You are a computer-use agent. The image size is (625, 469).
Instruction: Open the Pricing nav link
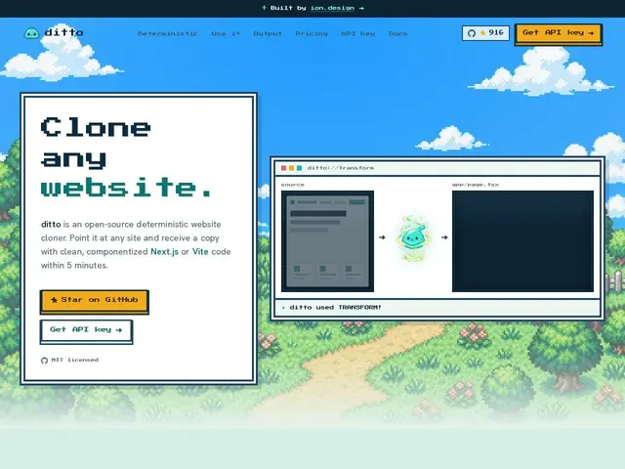coord(312,34)
